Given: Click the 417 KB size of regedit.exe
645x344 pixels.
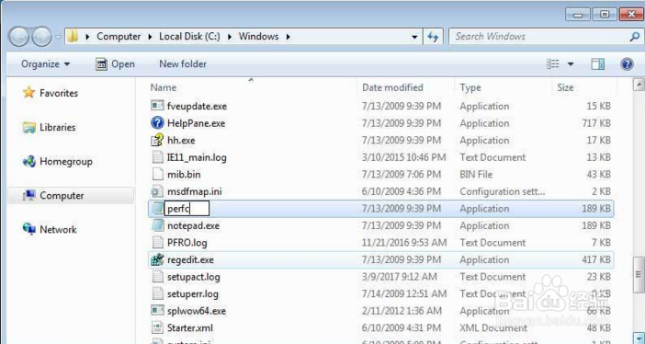Looking at the screenshot, I should tap(596, 260).
